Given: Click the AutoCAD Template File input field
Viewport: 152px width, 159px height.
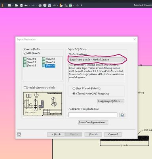Looking at the screenshot, I should click(93, 115).
